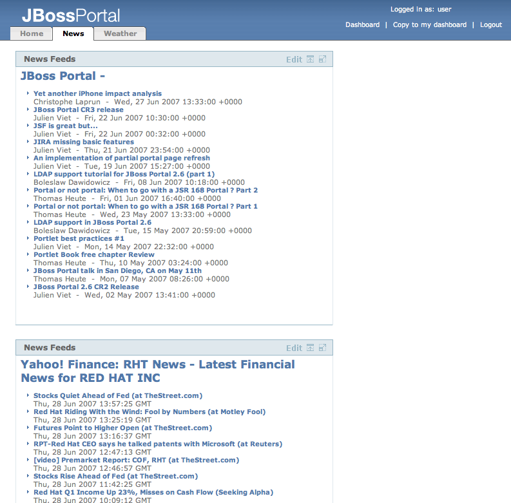Image resolution: width=511 pixels, height=503 pixels.
Task: Open the Weather tab
Action: [x=121, y=33]
